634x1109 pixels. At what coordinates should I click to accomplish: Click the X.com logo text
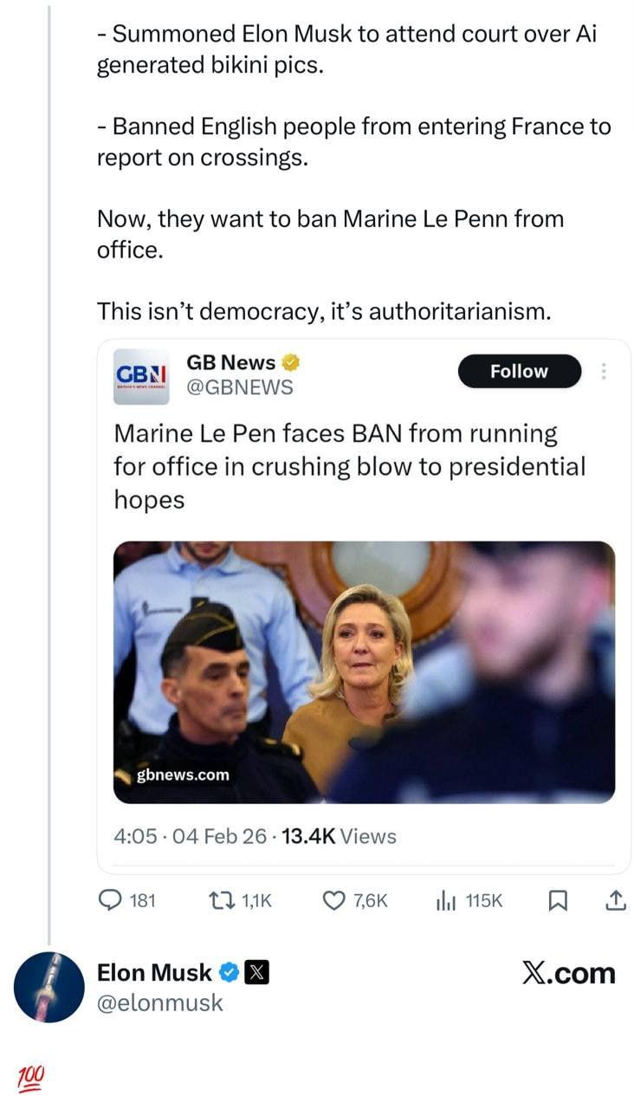[x=568, y=973]
